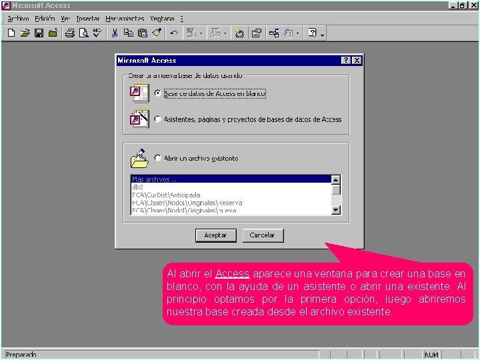This screenshot has height=360, width=480.
Task: Click the file list scroll down arrow
Action: (x=336, y=210)
